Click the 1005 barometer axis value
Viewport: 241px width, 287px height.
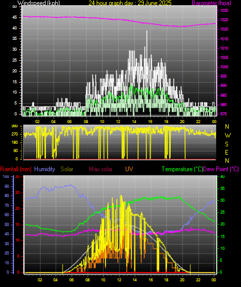point(224,57)
